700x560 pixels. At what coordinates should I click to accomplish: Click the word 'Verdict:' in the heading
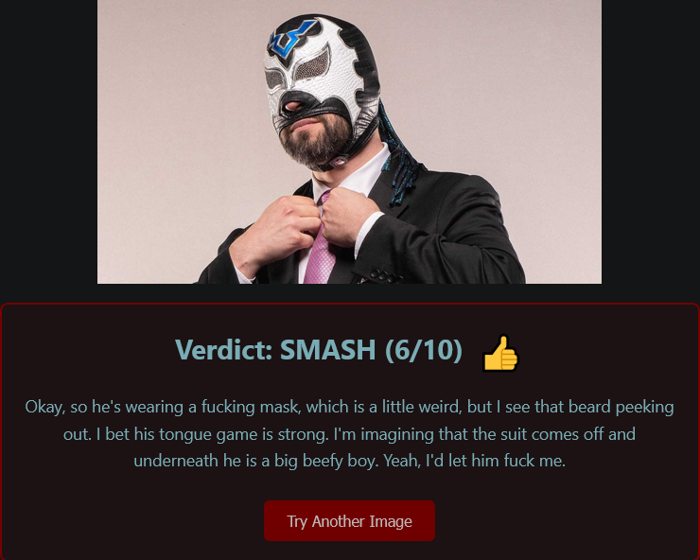[224, 350]
